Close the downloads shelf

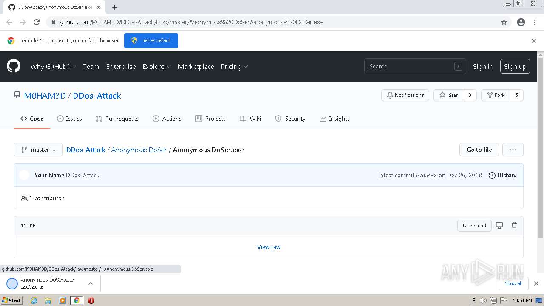click(x=536, y=283)
